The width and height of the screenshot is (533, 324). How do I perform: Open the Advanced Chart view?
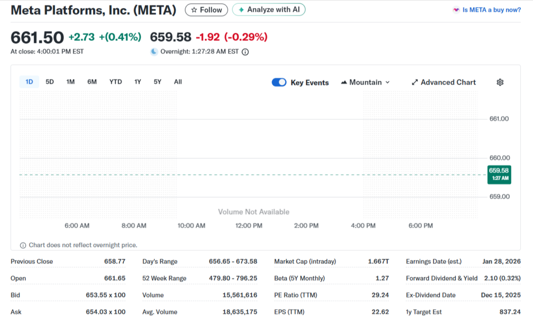tap(444, 83)
